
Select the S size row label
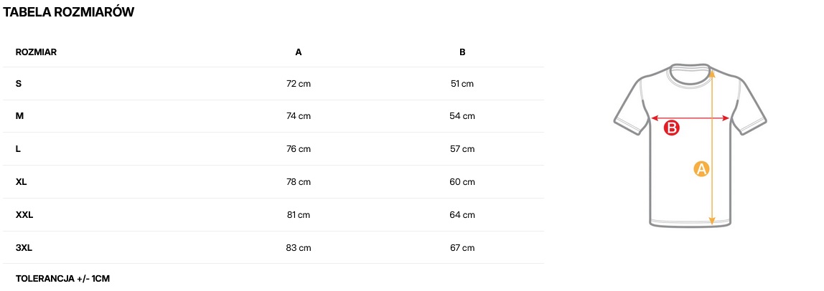tap(19, 84)
